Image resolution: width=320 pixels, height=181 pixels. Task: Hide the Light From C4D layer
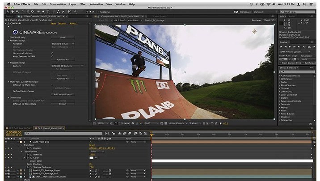[x=6, y=142]
